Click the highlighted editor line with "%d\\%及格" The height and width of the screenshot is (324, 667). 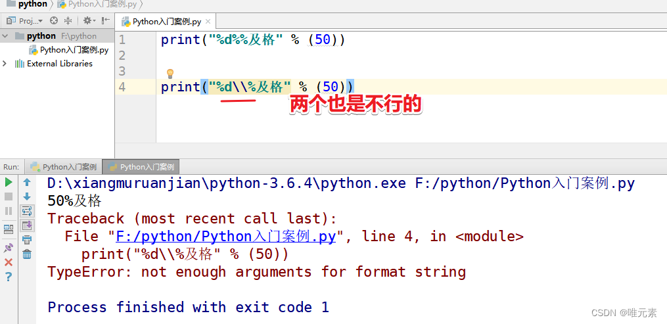258,87
